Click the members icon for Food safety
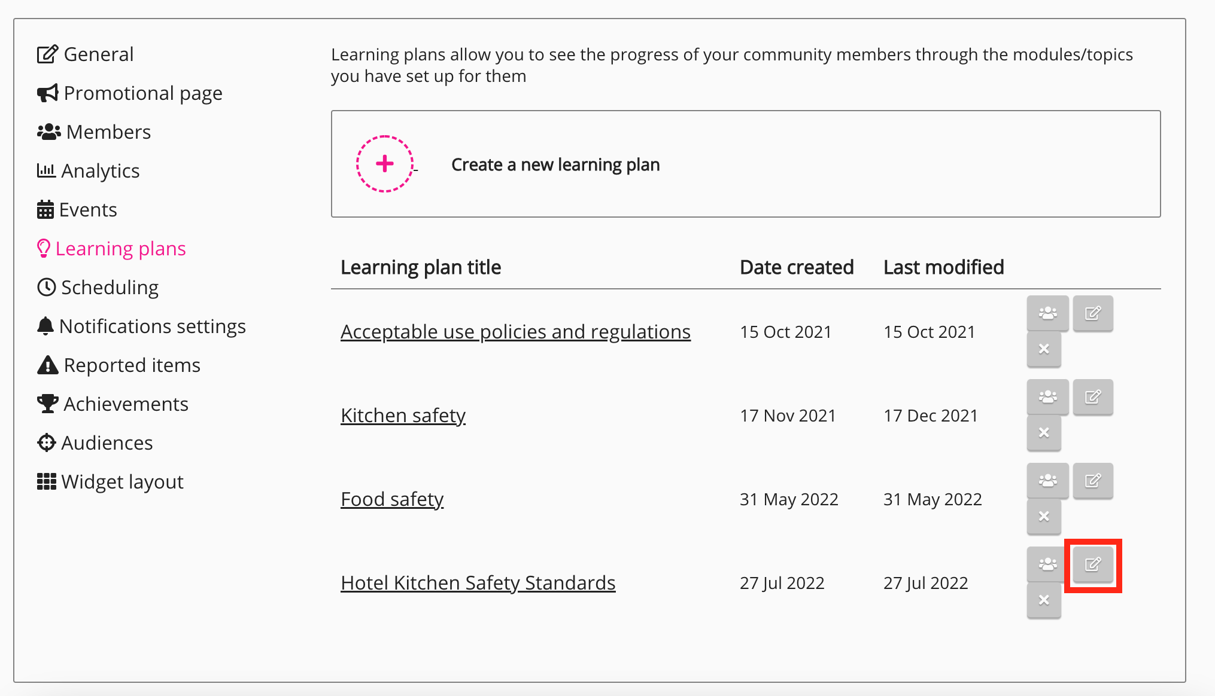Viewport: 1215px width, 696px height. (1047, 481)
